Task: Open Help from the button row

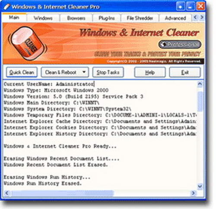Action: pyautogui.click(x=150, y=72)
